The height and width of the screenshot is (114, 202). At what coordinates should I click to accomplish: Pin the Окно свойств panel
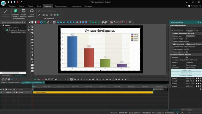pyautogui.click(x=198, y=22)
